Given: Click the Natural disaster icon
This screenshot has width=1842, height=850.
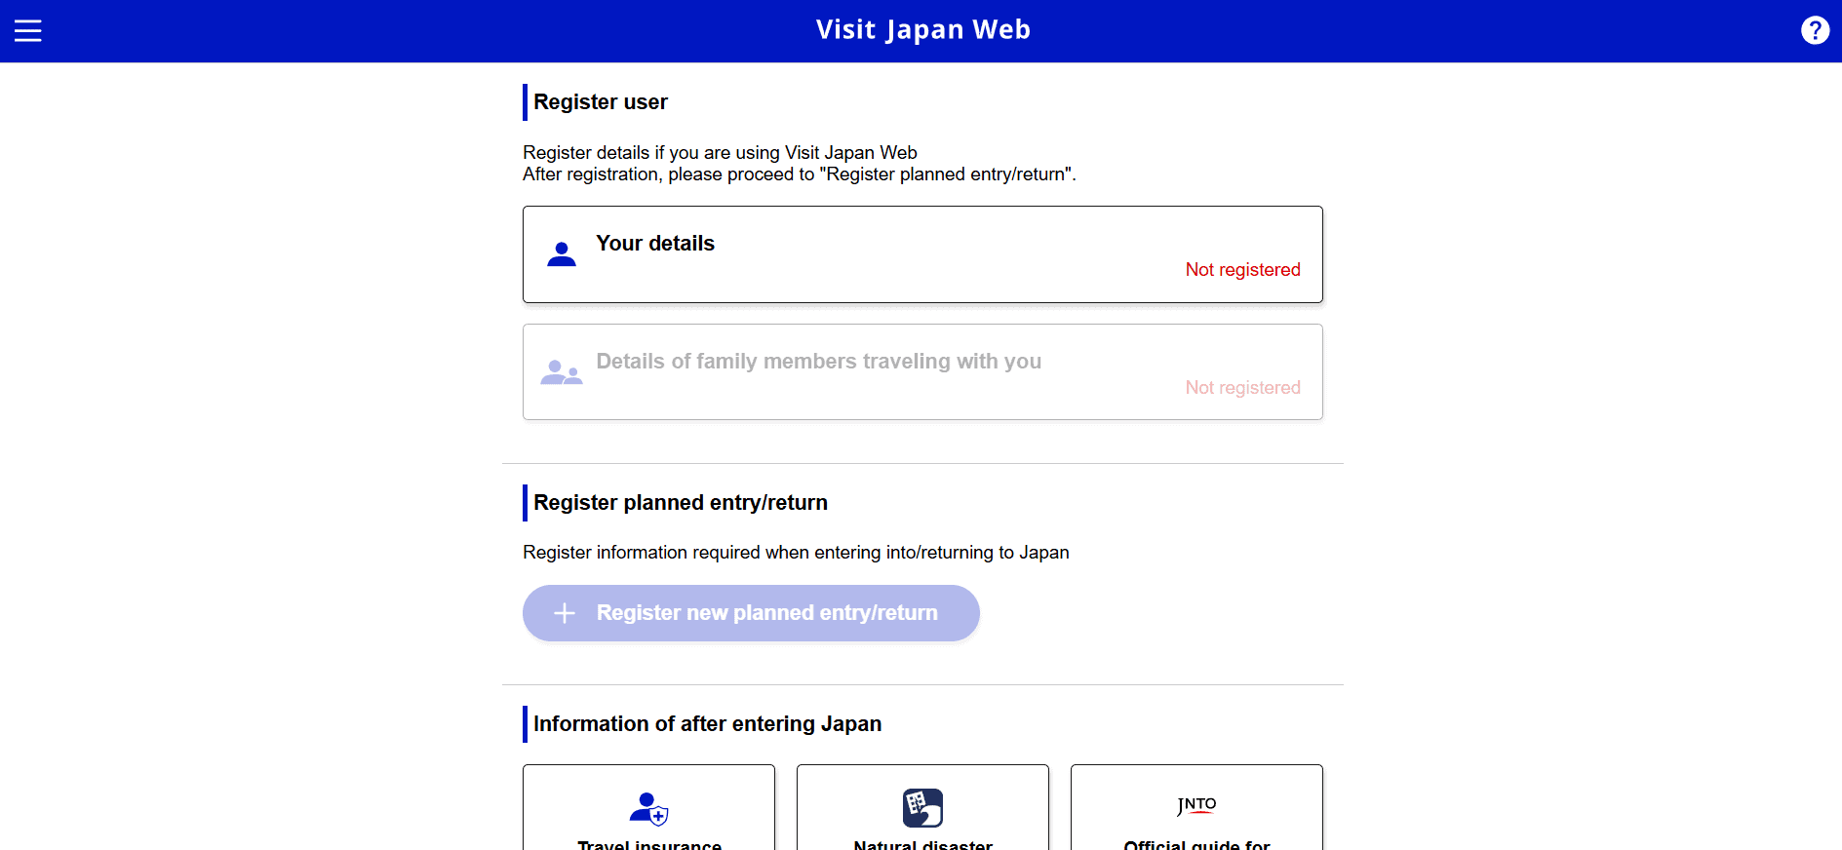Looking at the screenshot, I should (x=922, y=808).
